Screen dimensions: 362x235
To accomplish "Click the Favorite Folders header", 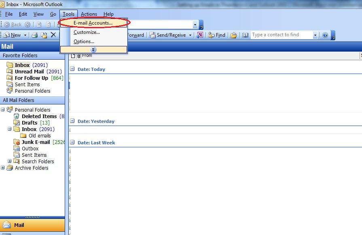I will click(x=32, y=56).
